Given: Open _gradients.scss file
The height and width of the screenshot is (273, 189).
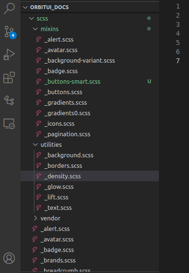Looking at the screenshot, I should (x=90, y=103).
